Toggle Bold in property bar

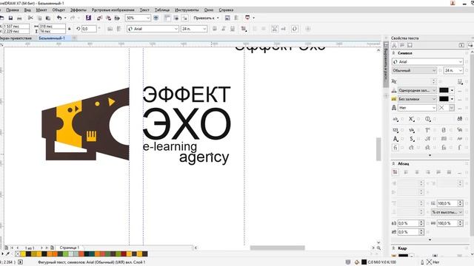[215, 29]
